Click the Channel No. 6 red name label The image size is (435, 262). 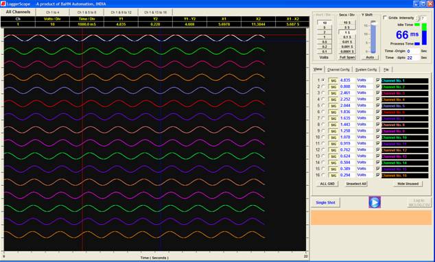[x=405, y=112]
